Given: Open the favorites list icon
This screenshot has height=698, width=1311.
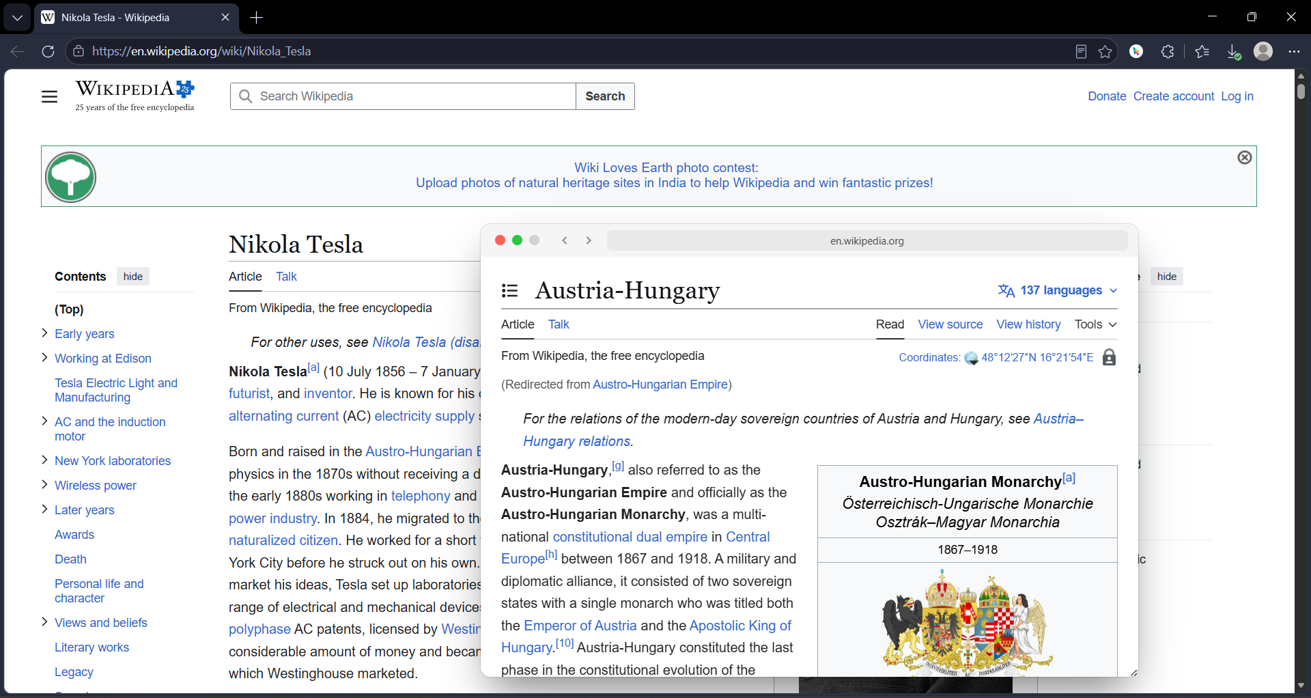Looking at the screenshot, I should pos(1202,51).
